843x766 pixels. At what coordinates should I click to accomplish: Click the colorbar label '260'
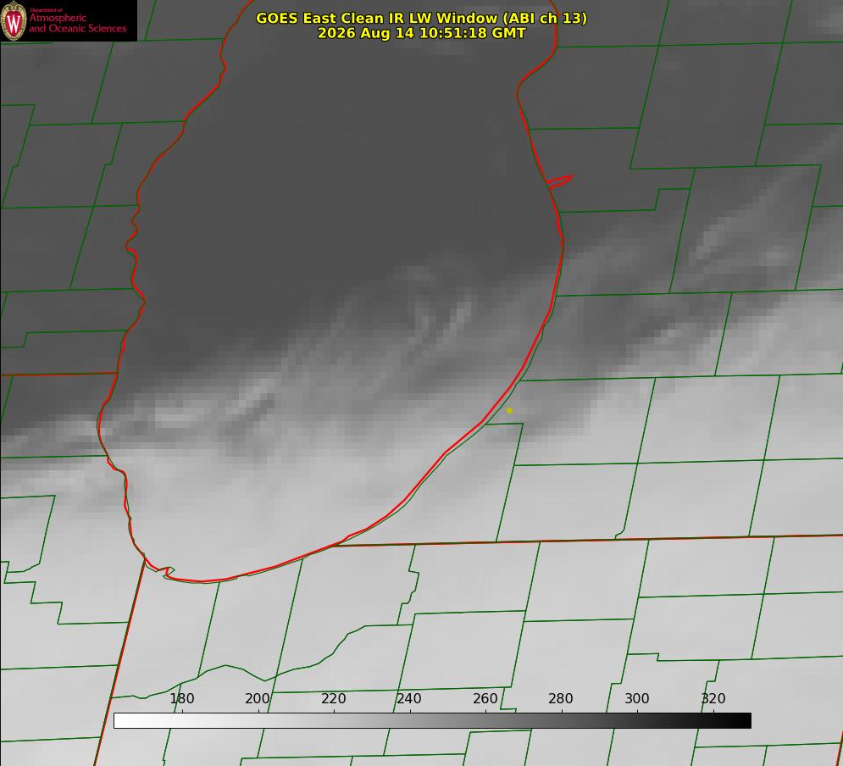(x=485, y=699)
